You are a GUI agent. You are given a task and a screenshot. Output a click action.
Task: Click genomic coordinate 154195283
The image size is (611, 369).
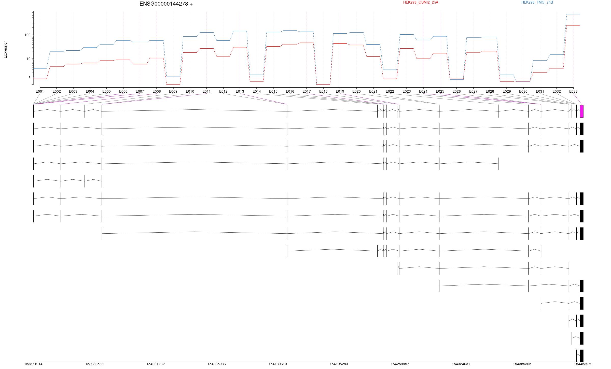[339, 364]
